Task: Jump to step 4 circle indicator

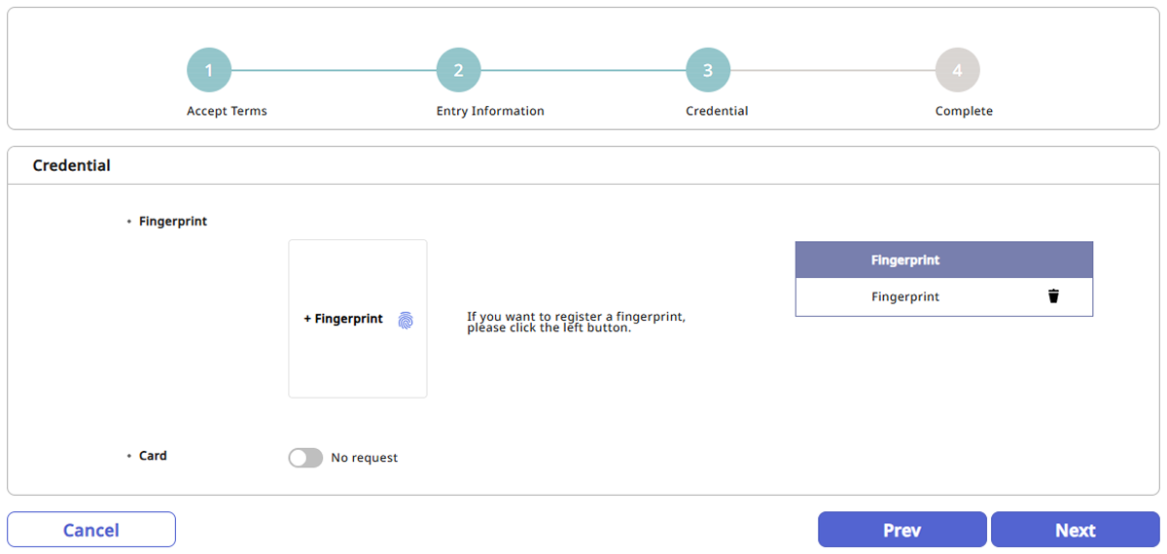Action: tap(957, 70)
